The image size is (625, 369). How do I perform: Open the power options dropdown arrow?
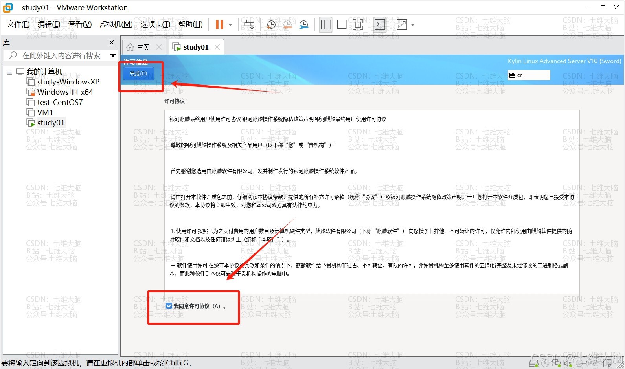tap(230, 24)
